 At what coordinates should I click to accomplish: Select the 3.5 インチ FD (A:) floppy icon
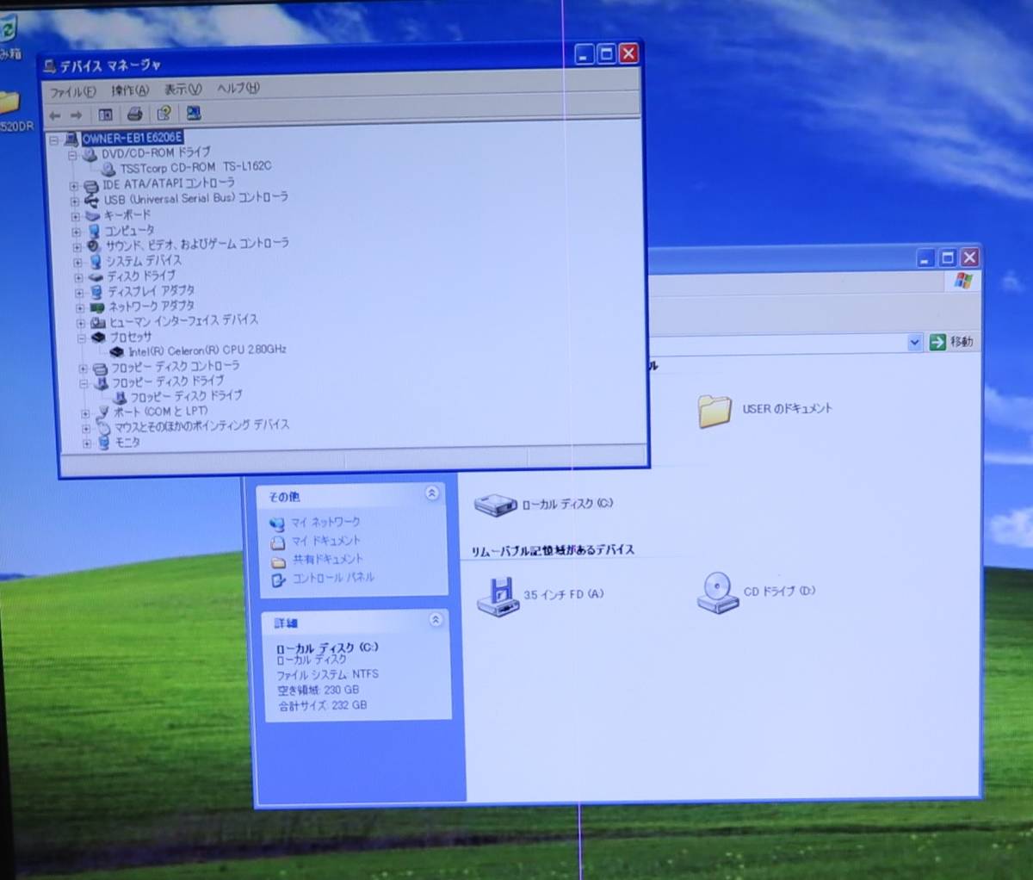(x=498, y=597)
